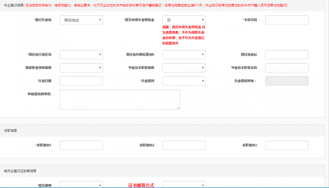Grab the text area resize handle
Image resolution: width=329 pixels, height=188 pixels.
[178, 108]
